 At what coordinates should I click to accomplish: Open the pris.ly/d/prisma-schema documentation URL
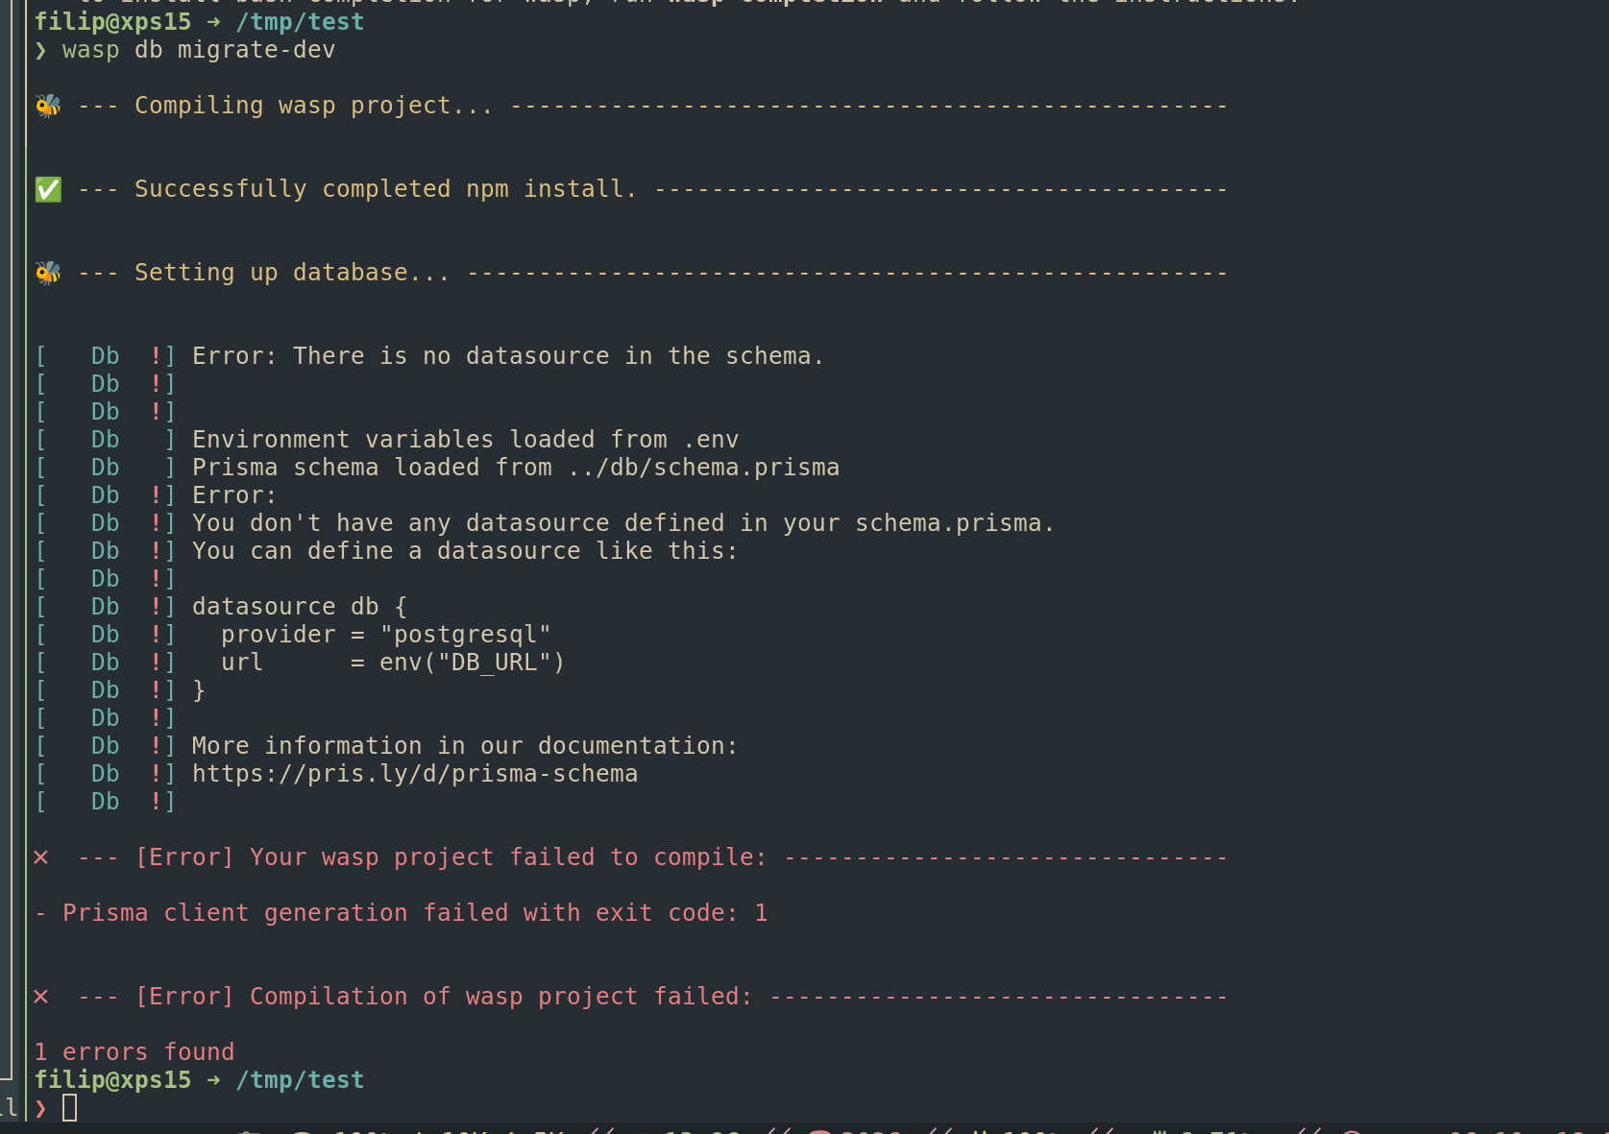click(414, 774)
